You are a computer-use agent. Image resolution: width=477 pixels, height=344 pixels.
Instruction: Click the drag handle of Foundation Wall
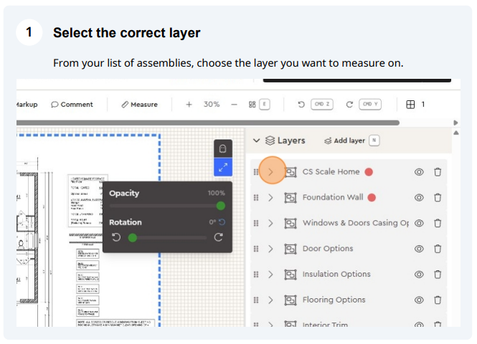(256, 198)
